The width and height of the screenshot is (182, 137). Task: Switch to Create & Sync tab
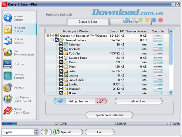pos(88,22)
